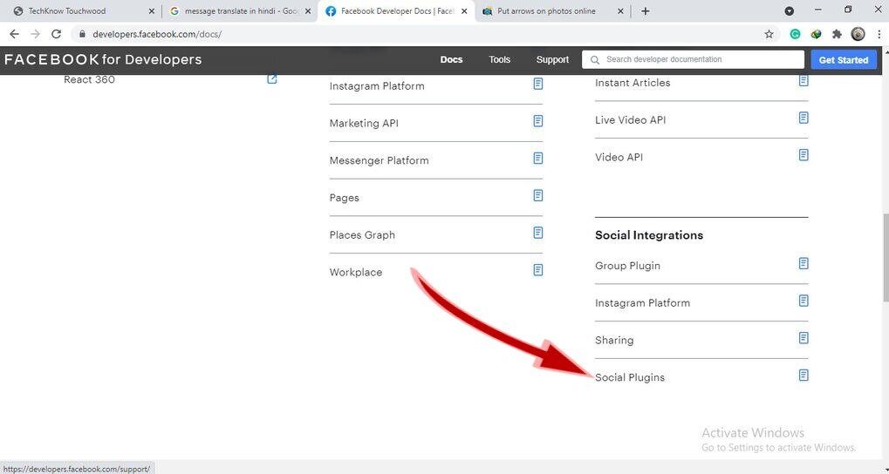Open the Video API link

(619, 158)
